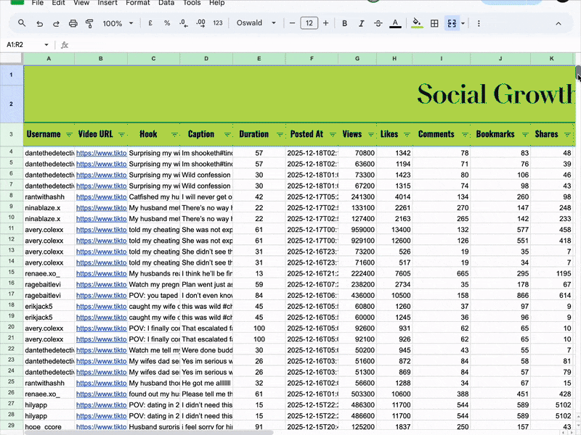Viewport: 581px width, 435px height.
Task: Open the search magnifier in toolbar
Action: (22, 23)
